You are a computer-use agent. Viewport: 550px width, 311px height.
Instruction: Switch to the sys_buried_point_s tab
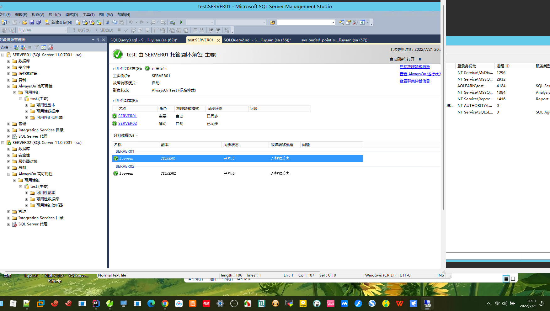point(334,40)
